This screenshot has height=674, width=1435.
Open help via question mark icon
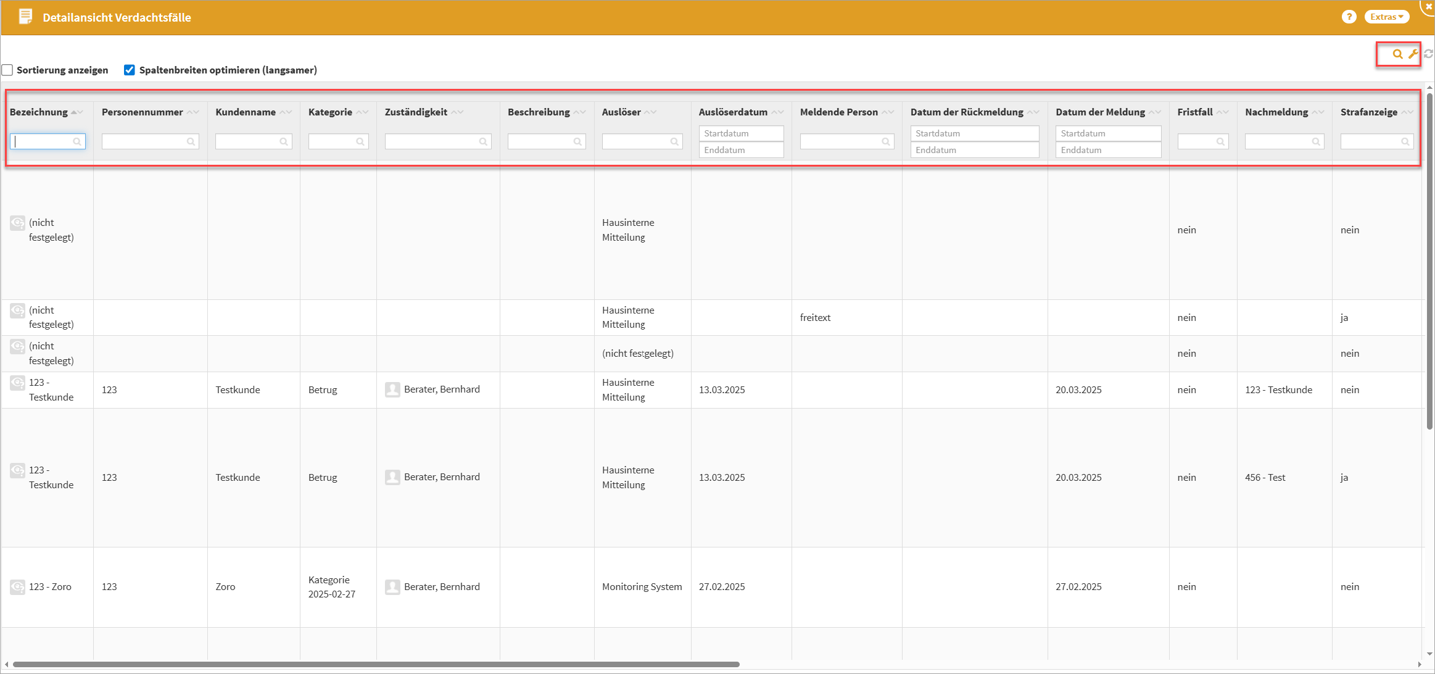(x=1349, y=17)
